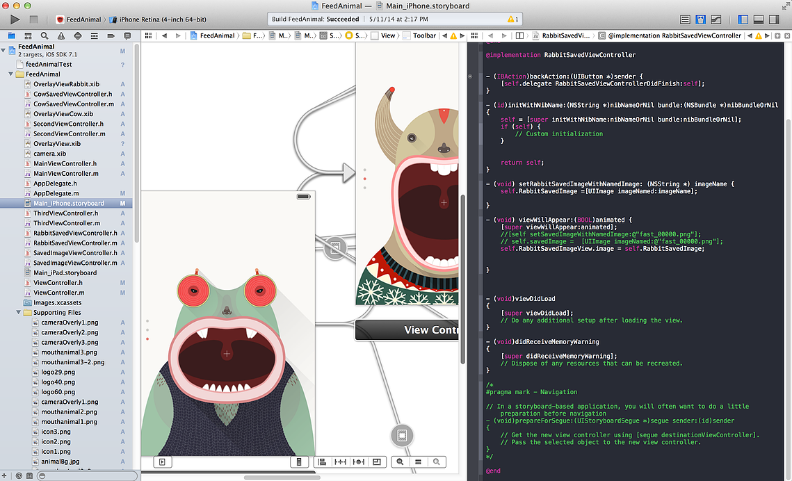Open the @implementation RabbitSavedViewController jump bar
Screen dimensions: 792x481
coord(670,36)
